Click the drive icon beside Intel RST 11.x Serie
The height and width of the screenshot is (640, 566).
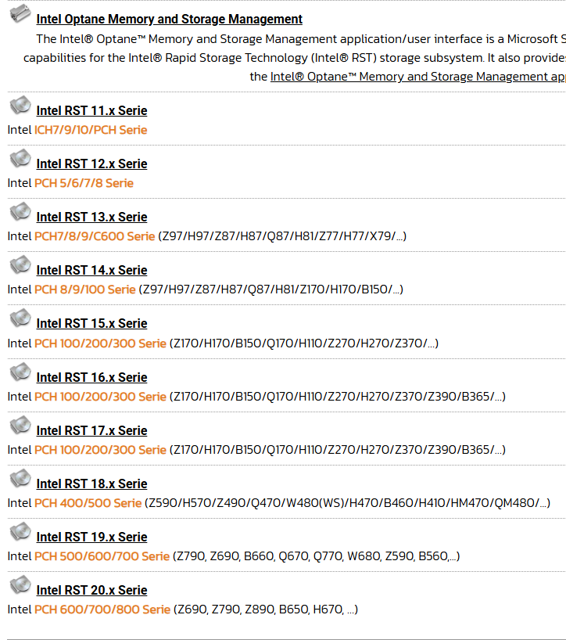(20, 106)
